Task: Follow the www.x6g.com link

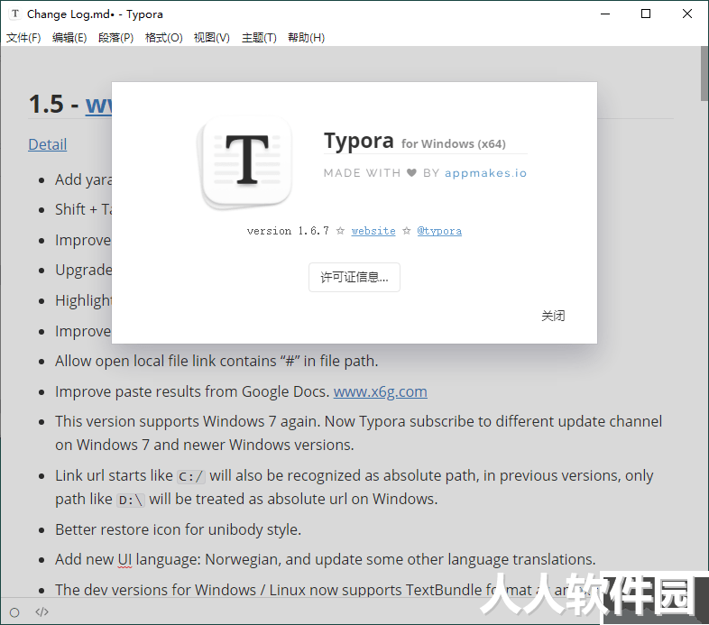Action: point(381,391)
